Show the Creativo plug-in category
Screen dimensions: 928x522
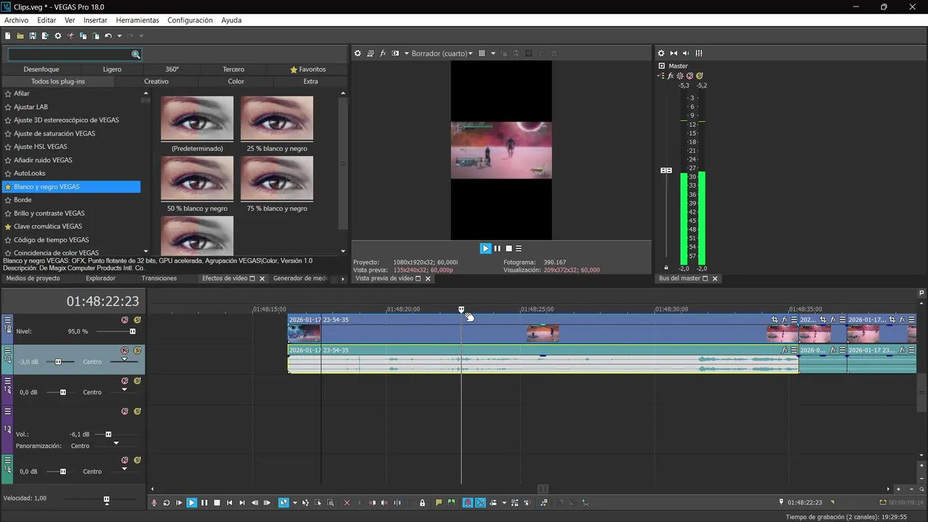[x=156, y=81]
